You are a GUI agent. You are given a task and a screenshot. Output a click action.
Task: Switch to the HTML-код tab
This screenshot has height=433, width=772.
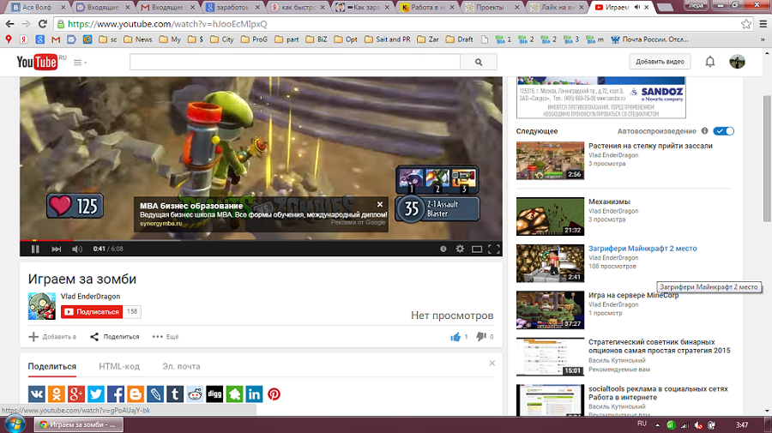pyautogui.click(x=119, y=367)
